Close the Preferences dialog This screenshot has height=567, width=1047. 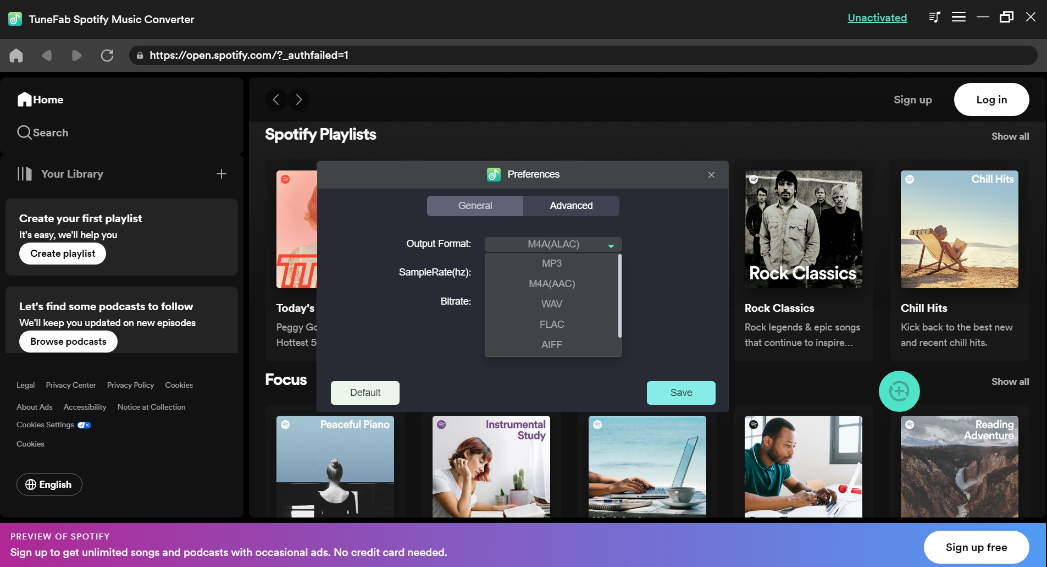[x=711, y=175]
